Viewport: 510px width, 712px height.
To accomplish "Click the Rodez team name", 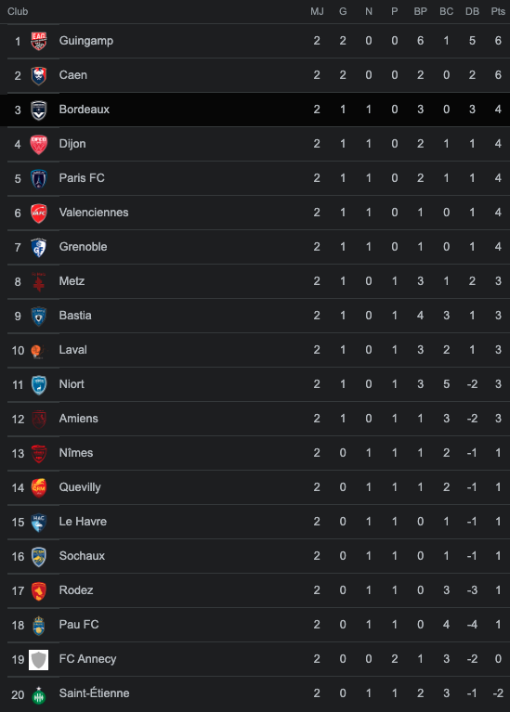I will pyautogui.click(x=76, y=590).
